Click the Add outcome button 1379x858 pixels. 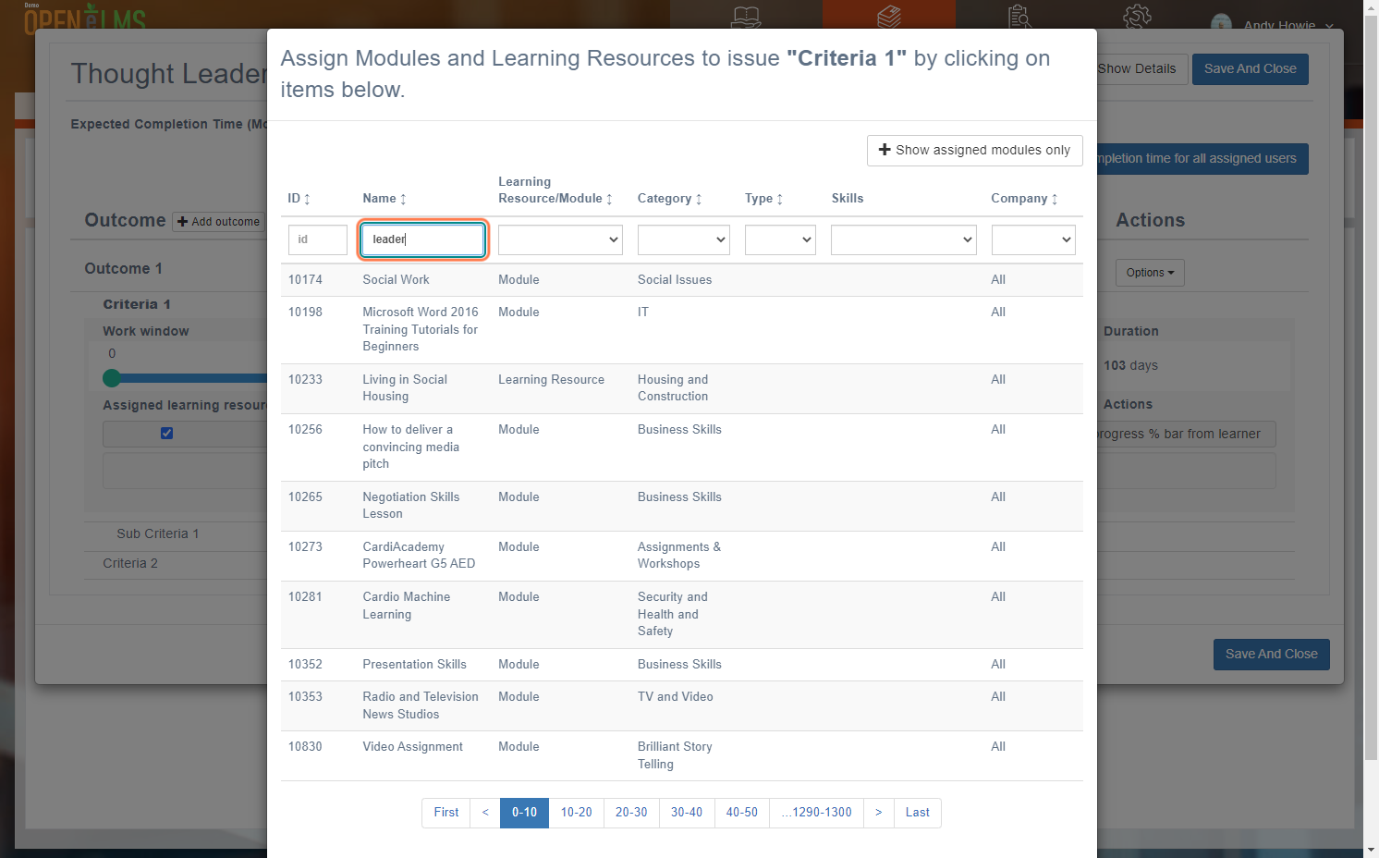218,222
